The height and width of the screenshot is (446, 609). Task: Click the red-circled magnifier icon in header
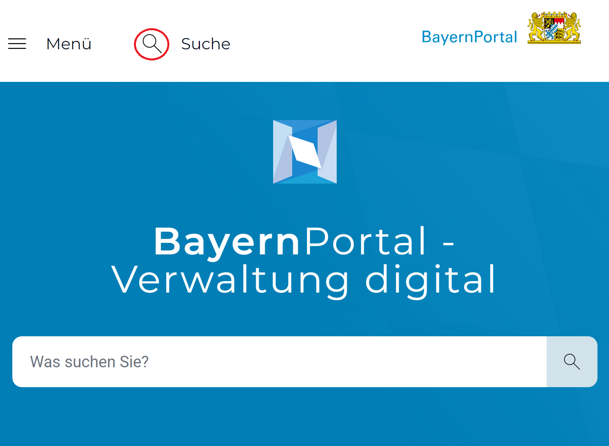pyautogui.click(x=152, y=44)
